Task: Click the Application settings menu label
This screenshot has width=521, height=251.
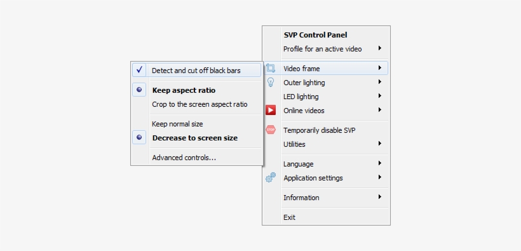Action: pos(313,178)
